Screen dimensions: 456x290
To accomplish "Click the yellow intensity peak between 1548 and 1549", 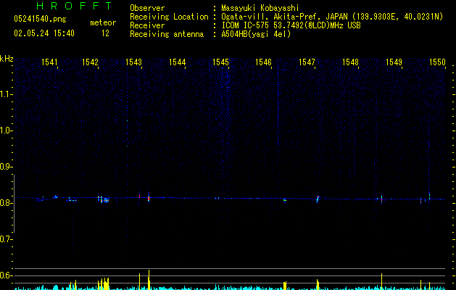I will (x=382, y=281).
